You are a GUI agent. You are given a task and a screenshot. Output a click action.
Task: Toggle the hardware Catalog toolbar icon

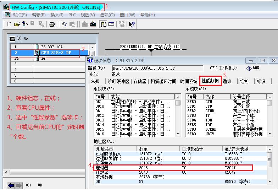104,24
